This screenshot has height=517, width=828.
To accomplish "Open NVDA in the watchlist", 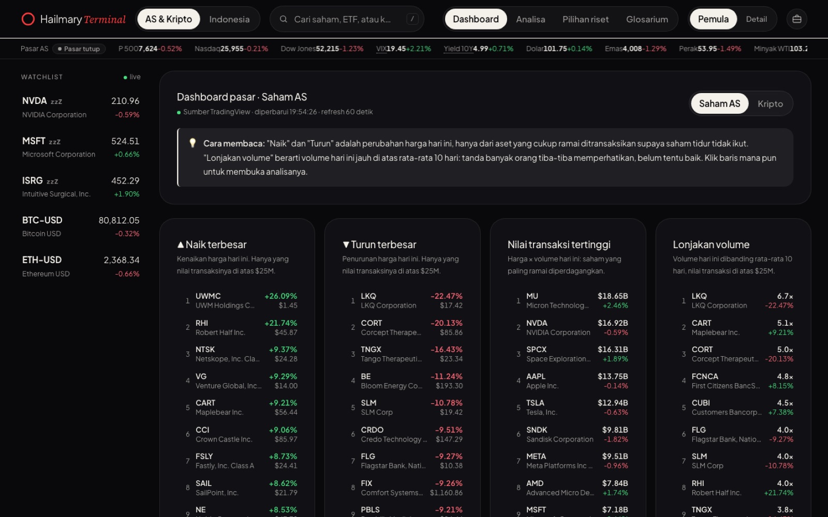I will 81,108.
